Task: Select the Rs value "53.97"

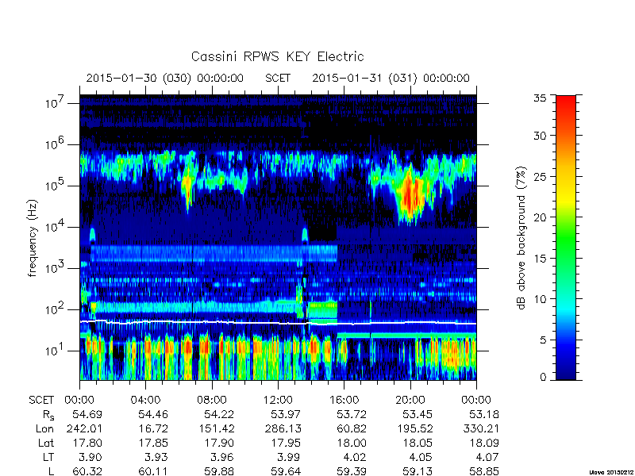Action: click(x=286, y=414)
